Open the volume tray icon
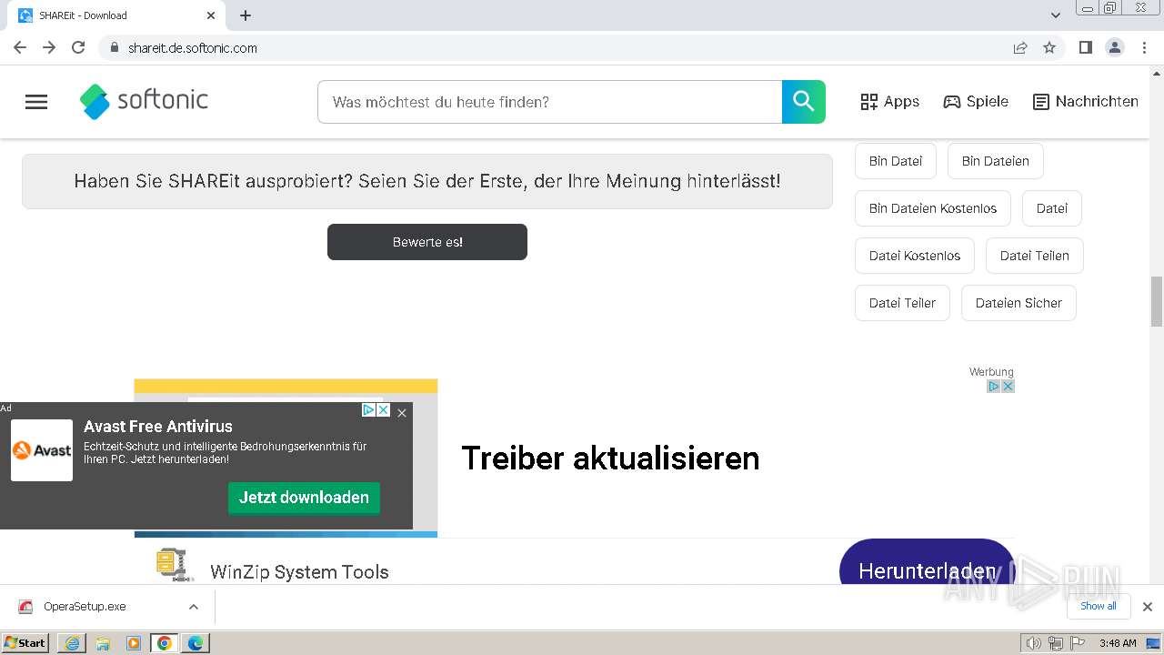This screenshot has height=655, width=1164. click(1034, 643)
